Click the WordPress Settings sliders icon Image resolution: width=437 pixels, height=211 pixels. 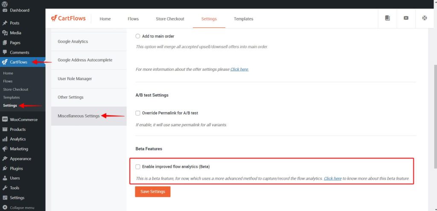[x=5, y=198]
